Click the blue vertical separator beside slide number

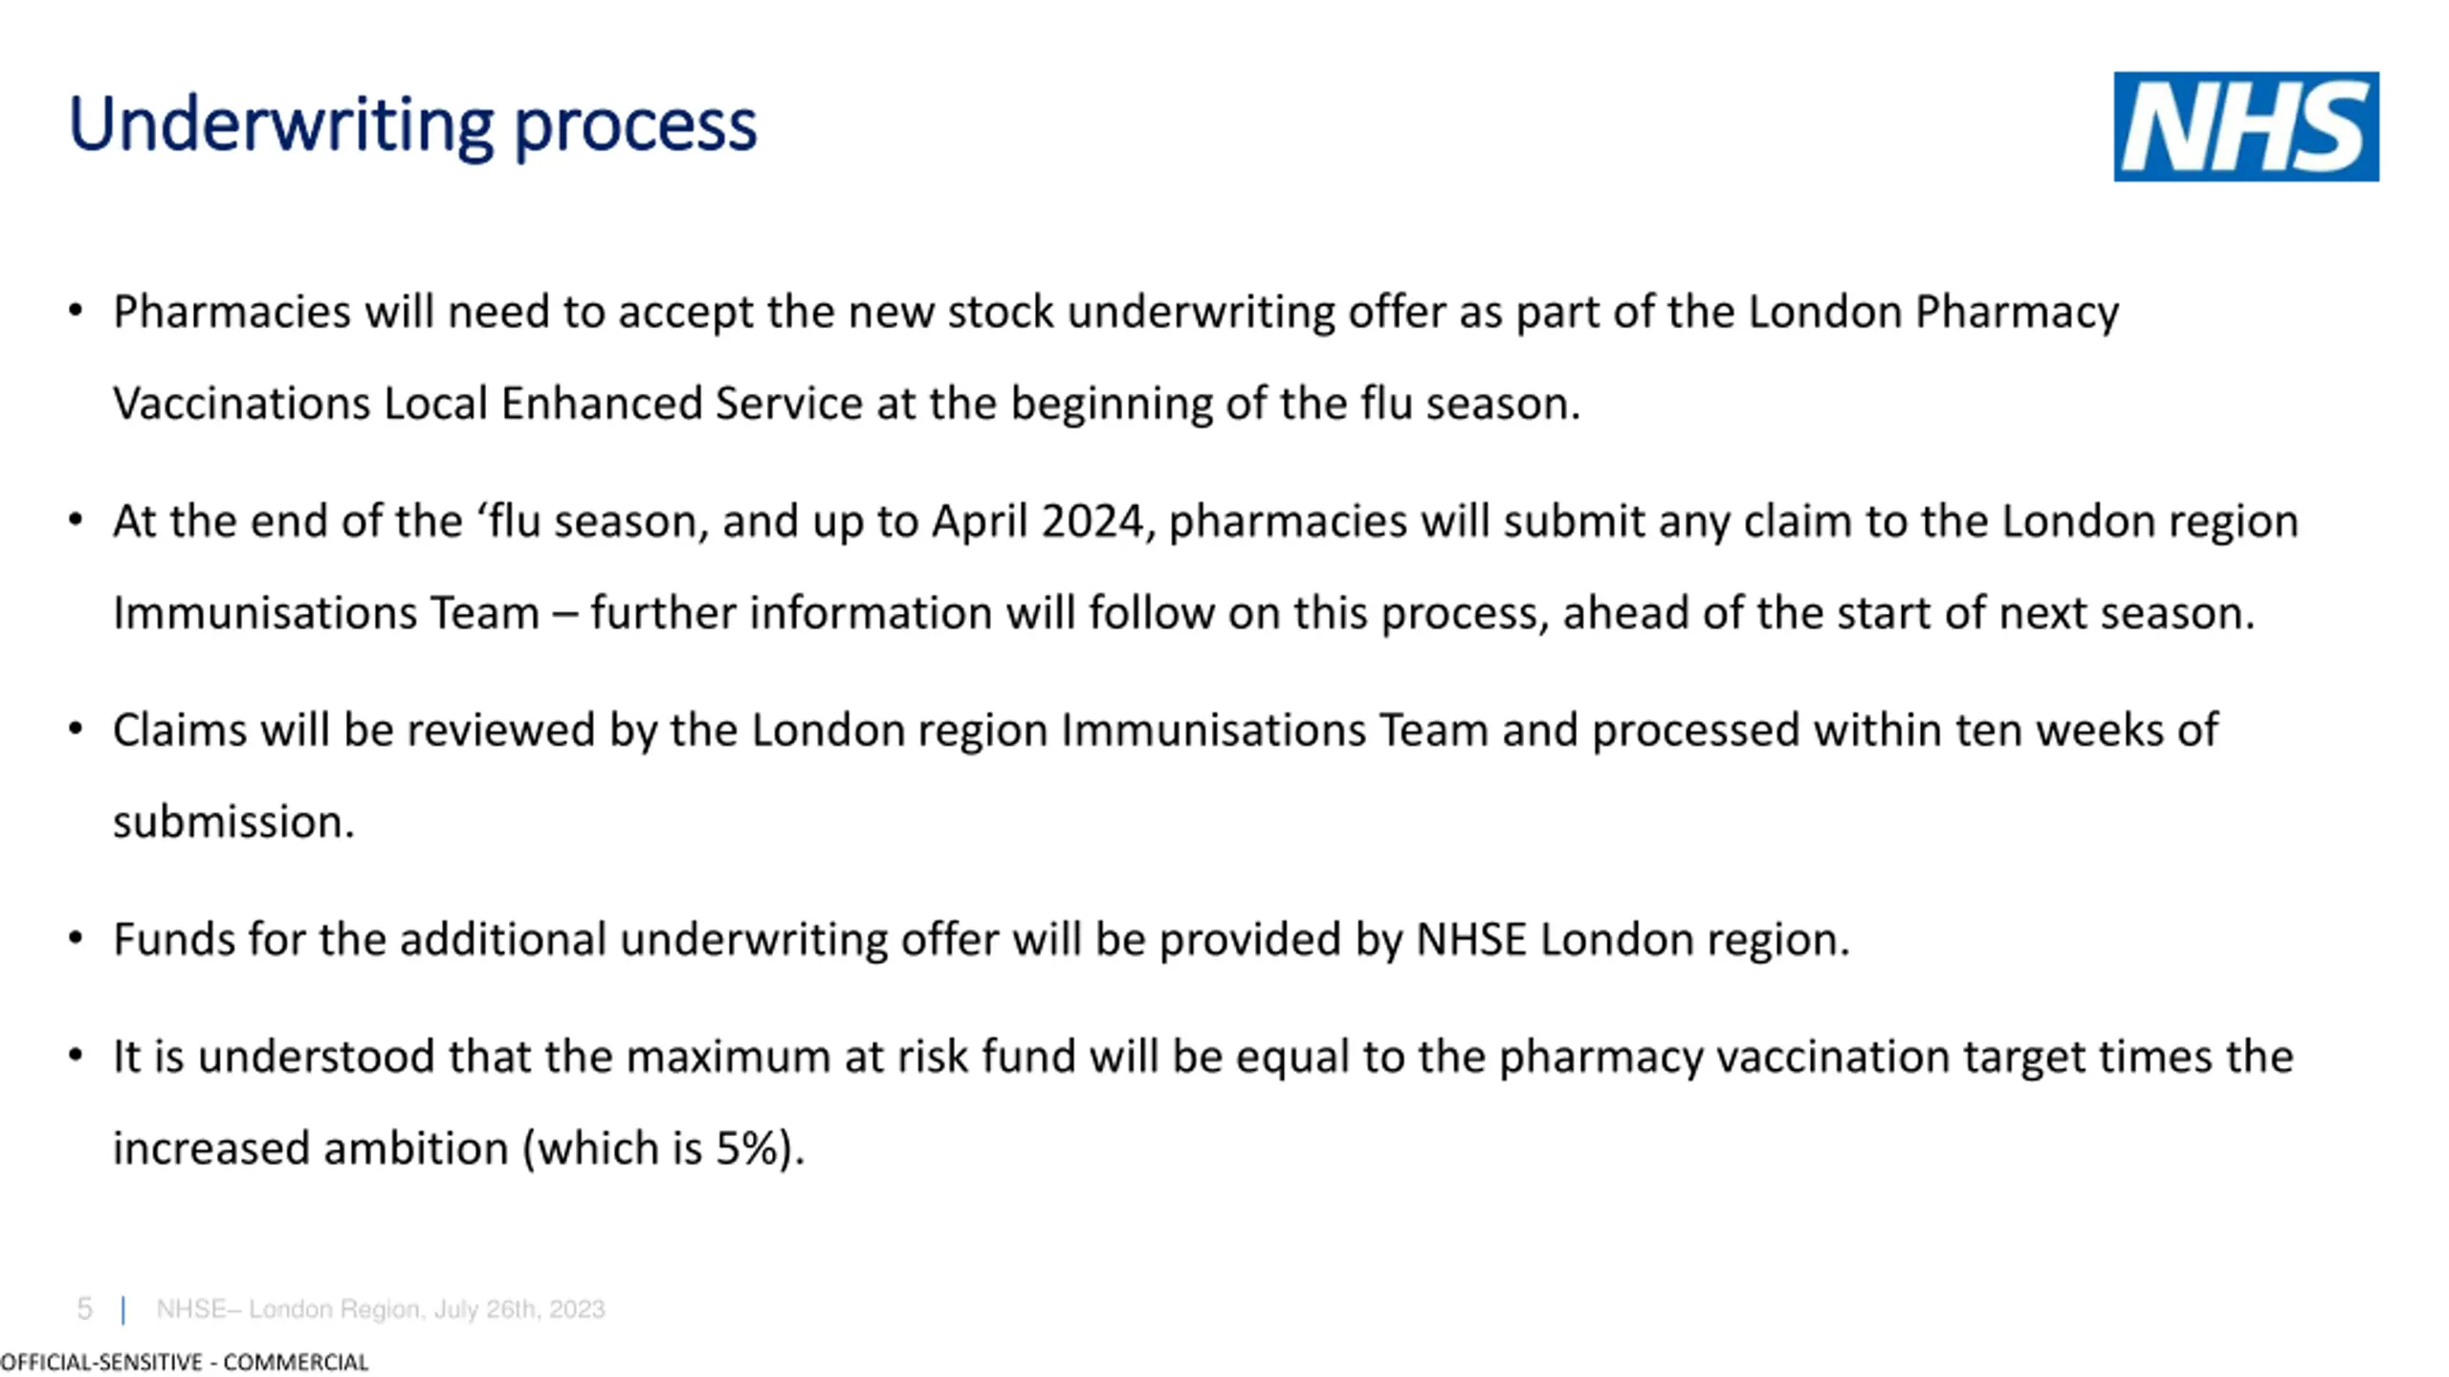tap(123, 1310)
